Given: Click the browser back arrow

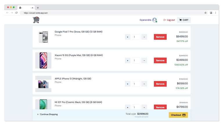Looking at the screenshot, I should point(8,13).
